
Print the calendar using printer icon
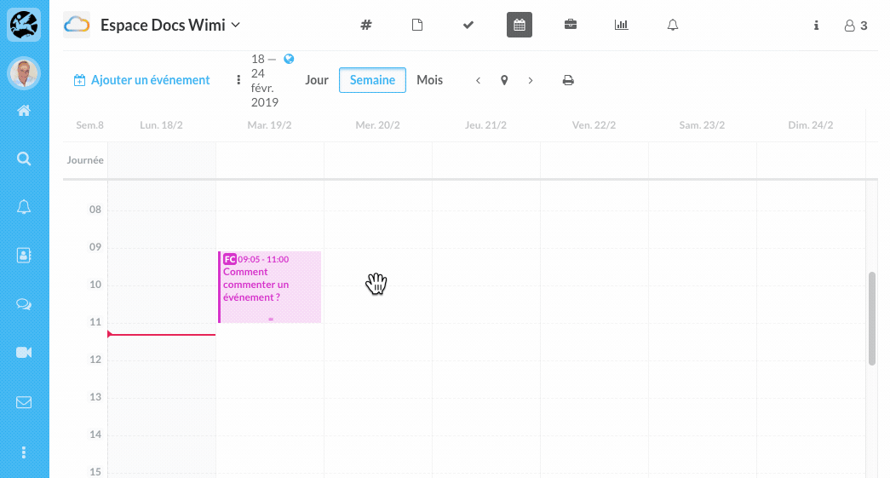pyautogui.click(x=568, y=80)
